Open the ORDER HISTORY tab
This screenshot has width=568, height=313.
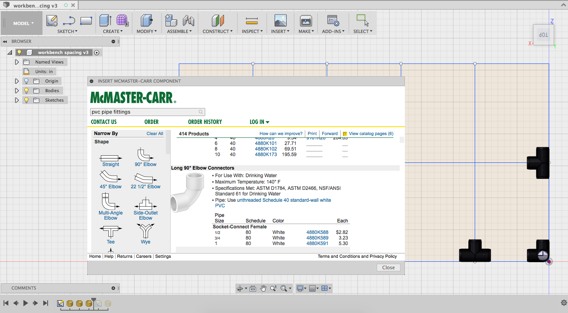pos(205,122)
